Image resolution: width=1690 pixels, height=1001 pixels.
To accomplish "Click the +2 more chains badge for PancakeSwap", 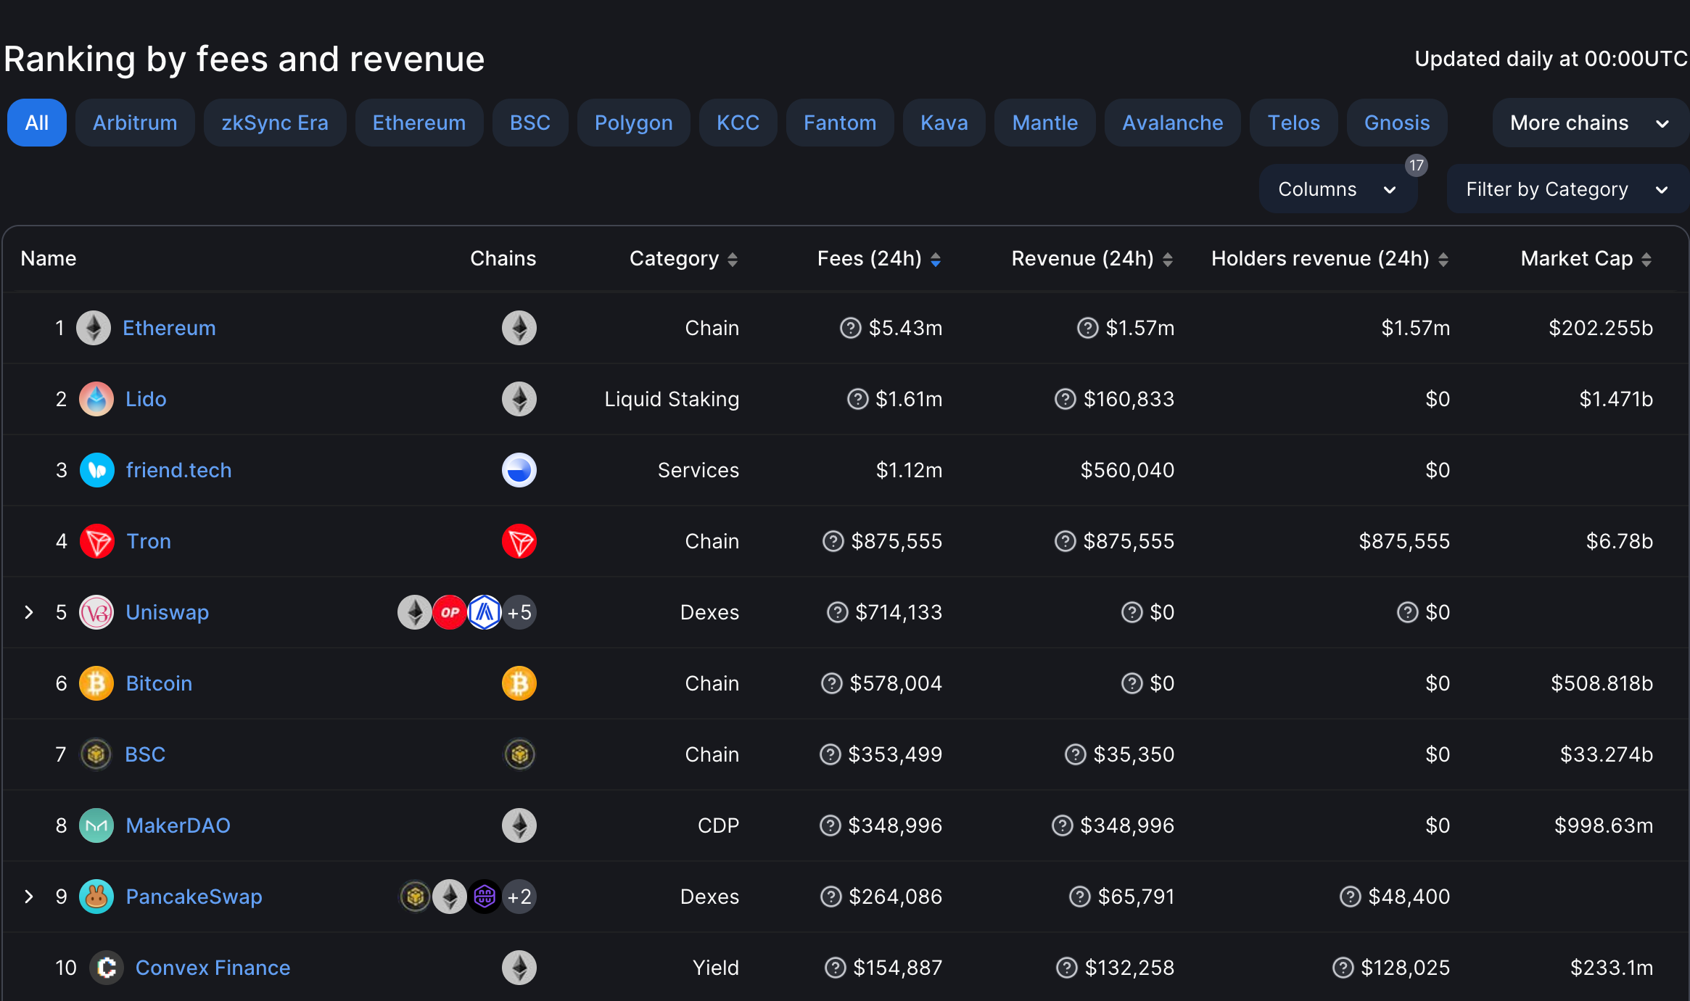I will (x=519, y=897).
